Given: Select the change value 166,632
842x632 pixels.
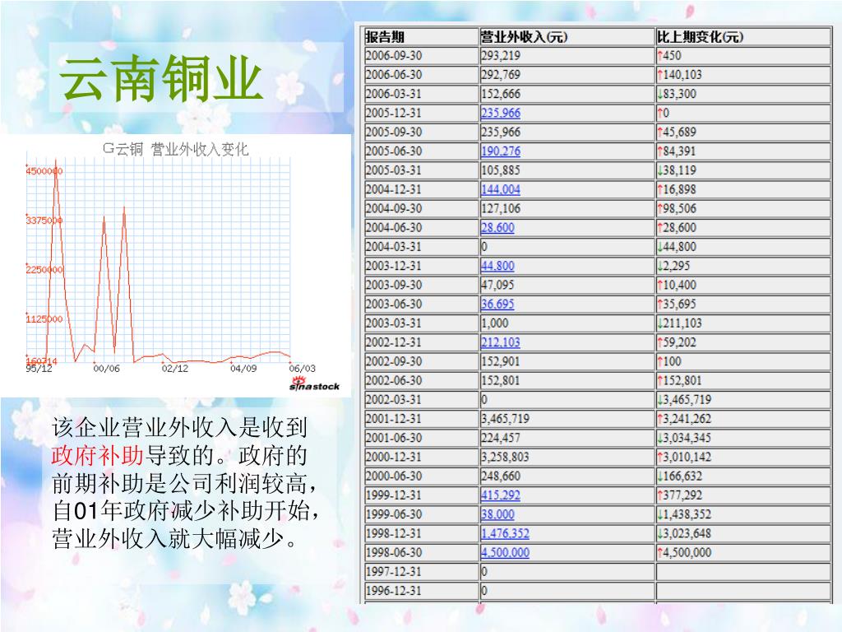Looking at the screenshot, I should pyautogui.click(x=682, y=476).
